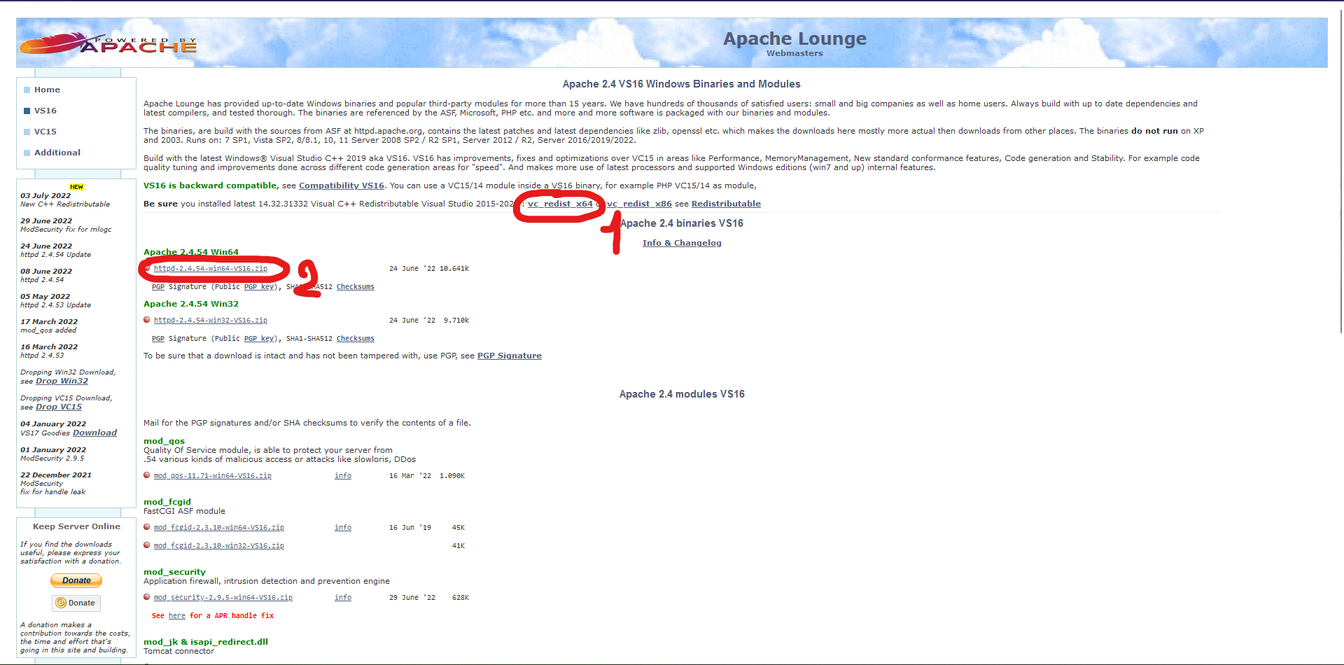The image size is (1344, 665).
Task: Click the Home menu square bullet icon
Action: 27,90
